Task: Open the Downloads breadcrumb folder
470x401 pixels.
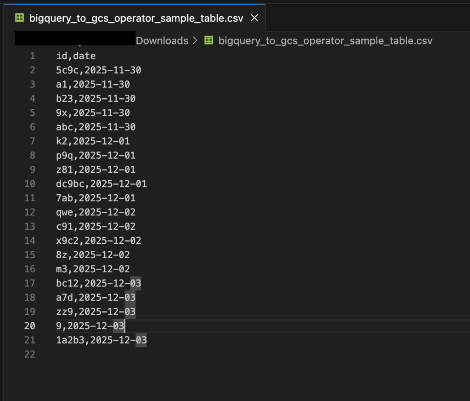Action: click(162, 40)
